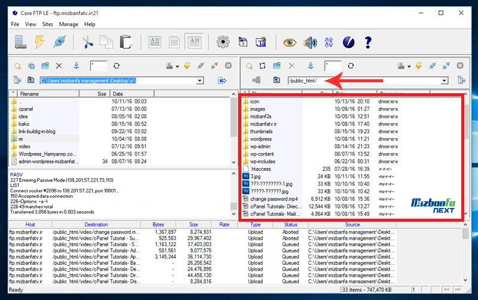Click the log pane scrollbar up arrow

pyautogui.click(x=234, y=173)
